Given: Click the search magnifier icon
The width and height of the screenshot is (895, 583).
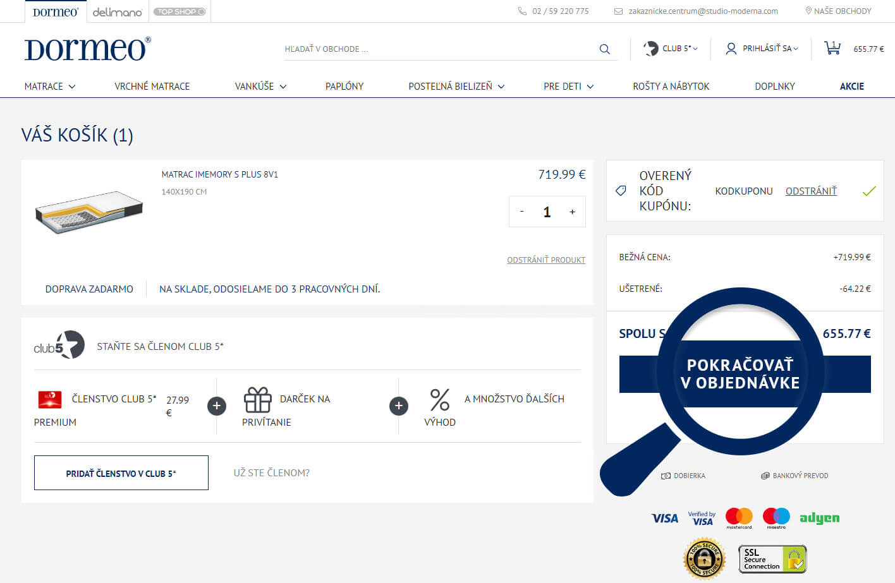Looking at the screenshot, I should 604,49.
